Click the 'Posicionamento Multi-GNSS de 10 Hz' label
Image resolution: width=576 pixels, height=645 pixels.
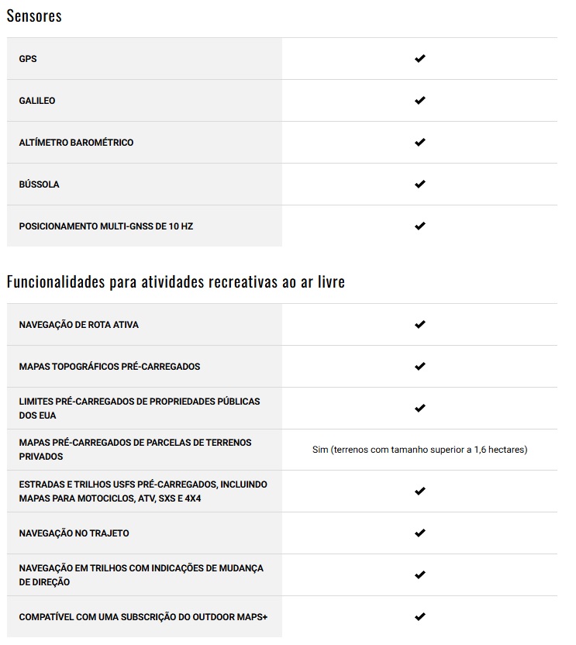click(106, 226)
